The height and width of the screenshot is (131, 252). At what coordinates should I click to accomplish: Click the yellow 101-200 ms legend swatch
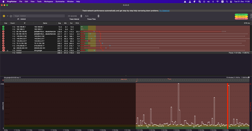(x=241, y=17)
